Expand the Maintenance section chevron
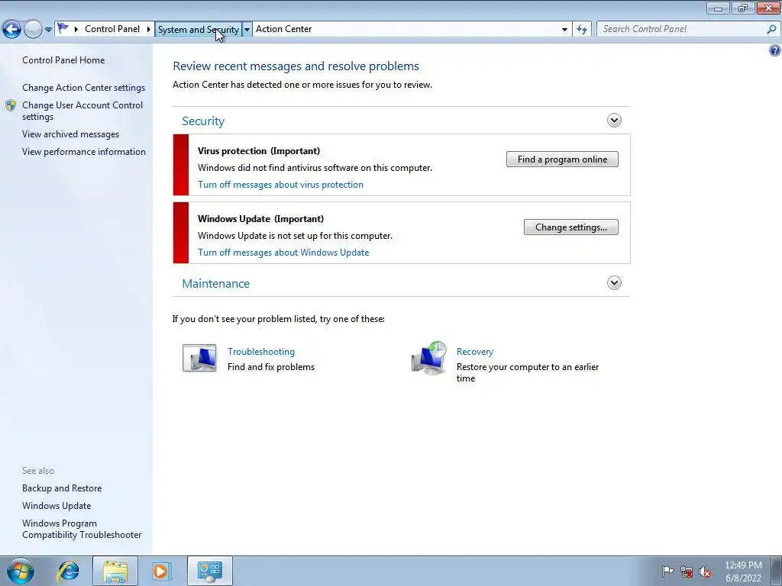This screenshot has width=782, height=586. [x=614, y=283]
